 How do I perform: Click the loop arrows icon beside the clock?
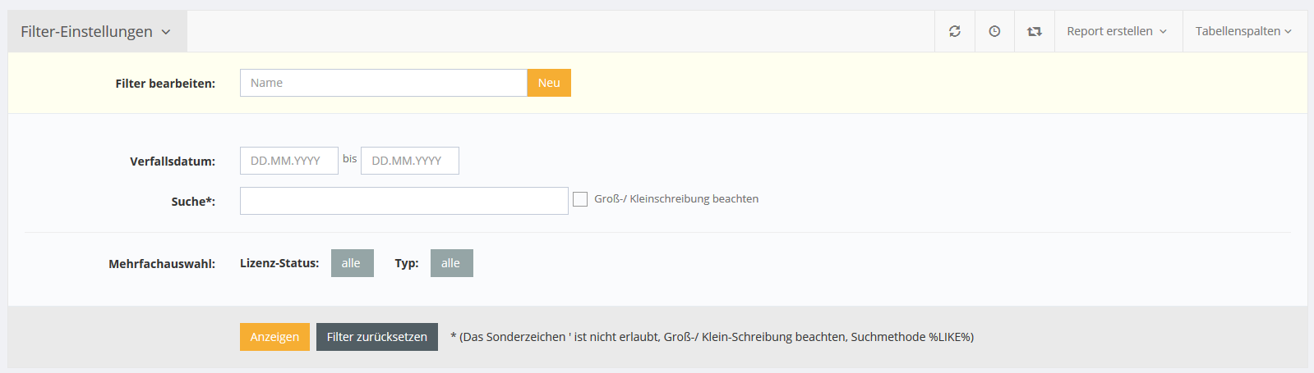click(x=1035, y=31)
